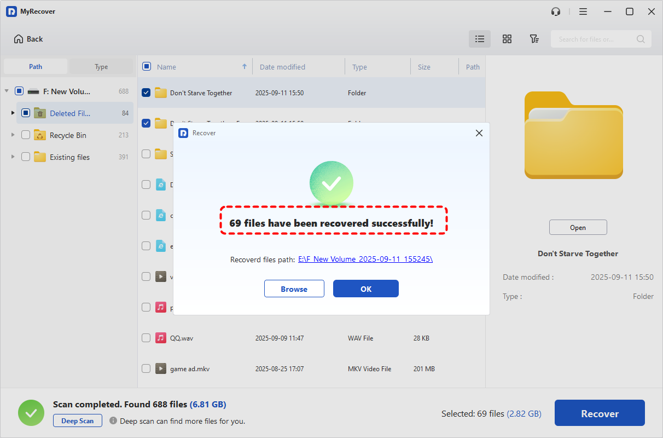Screen dimensions: 663x438
Task: Expand the Deleted Files tree node
Action: click(13, 113)
